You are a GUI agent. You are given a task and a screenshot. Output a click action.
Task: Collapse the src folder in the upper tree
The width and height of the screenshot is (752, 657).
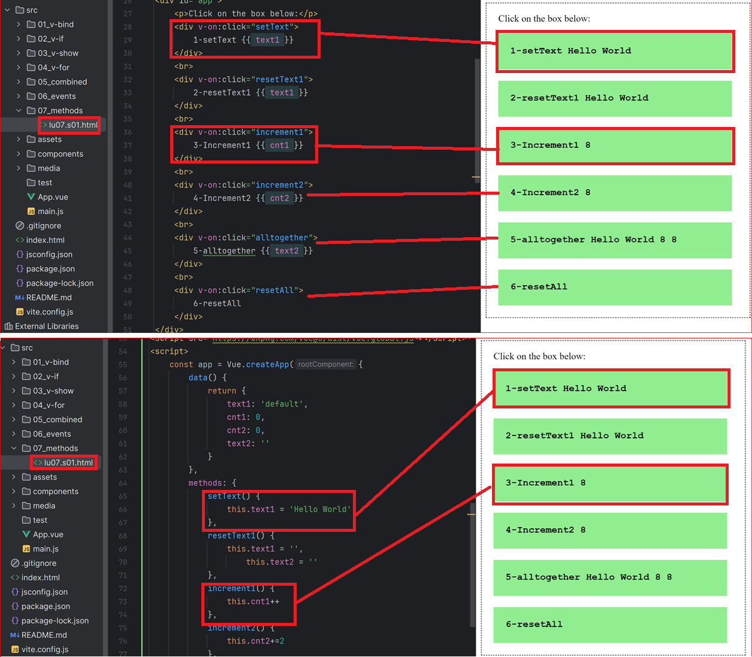[x=7, y=10]
